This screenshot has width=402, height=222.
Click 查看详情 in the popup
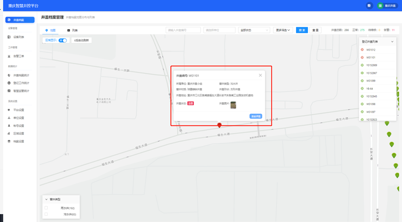click(256, 116)
